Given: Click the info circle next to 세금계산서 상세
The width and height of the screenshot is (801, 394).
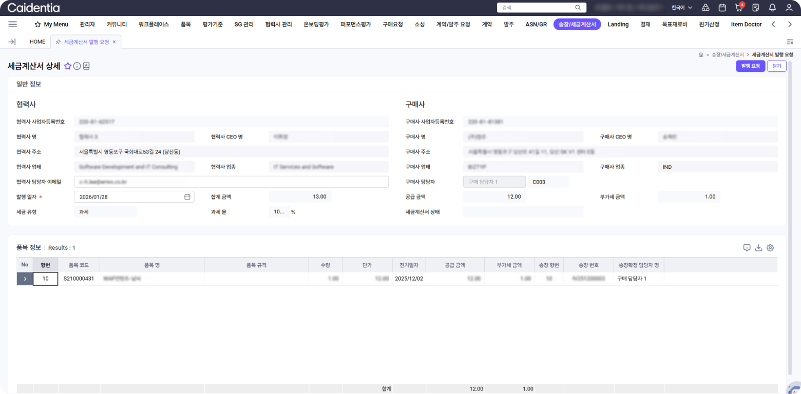Looking at the screenshot, I should 77,66.
